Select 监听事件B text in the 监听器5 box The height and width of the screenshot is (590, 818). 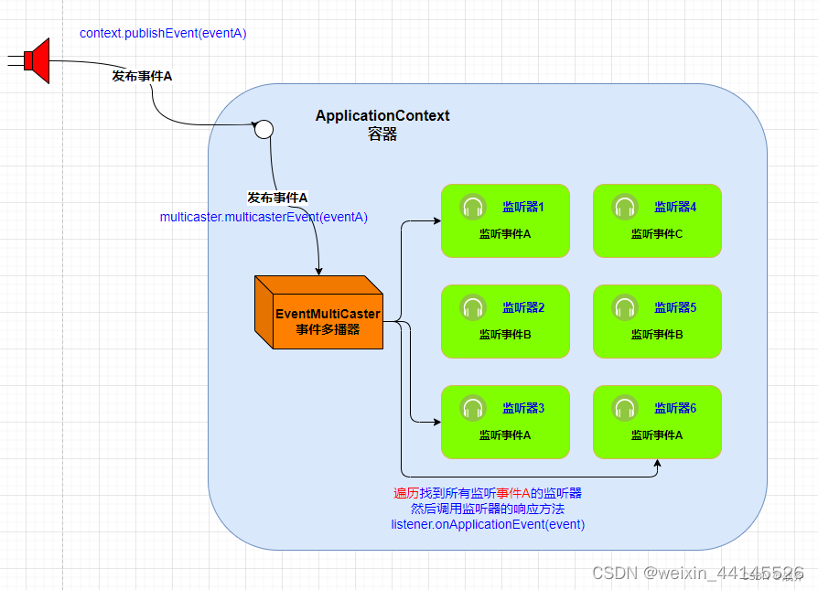tap(657, 335)
